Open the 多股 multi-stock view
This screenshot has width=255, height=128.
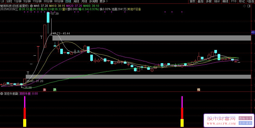tap(209, 2)
